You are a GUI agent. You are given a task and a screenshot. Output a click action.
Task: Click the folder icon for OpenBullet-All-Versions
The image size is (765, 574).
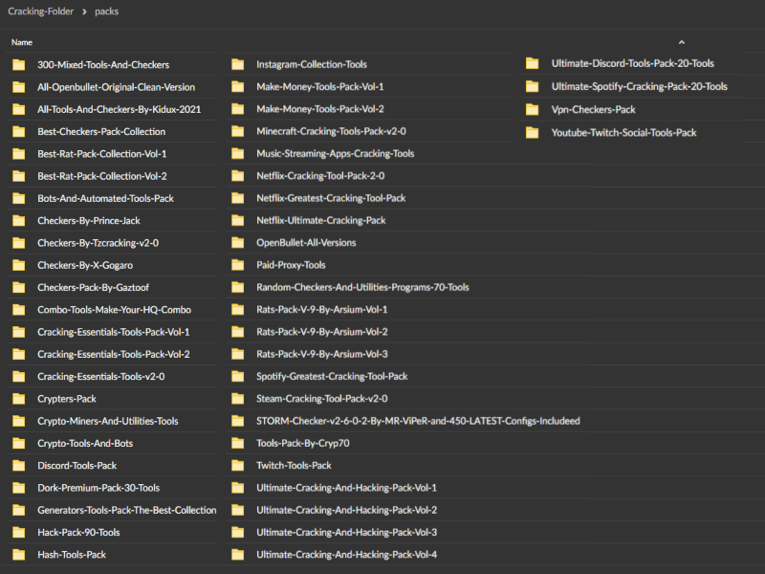pos(238,243)
